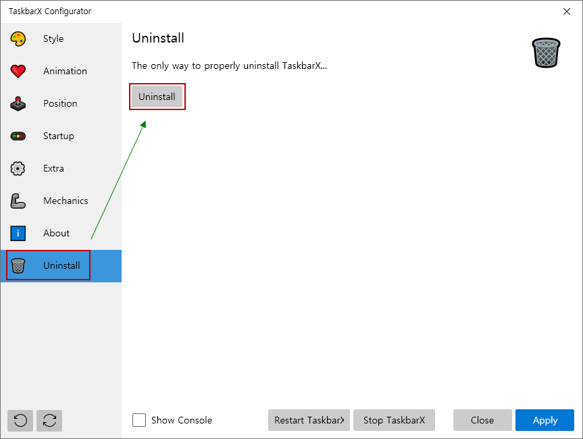Click the Extra gear icon
Screen dimensions: 583x439
point(18,168)
